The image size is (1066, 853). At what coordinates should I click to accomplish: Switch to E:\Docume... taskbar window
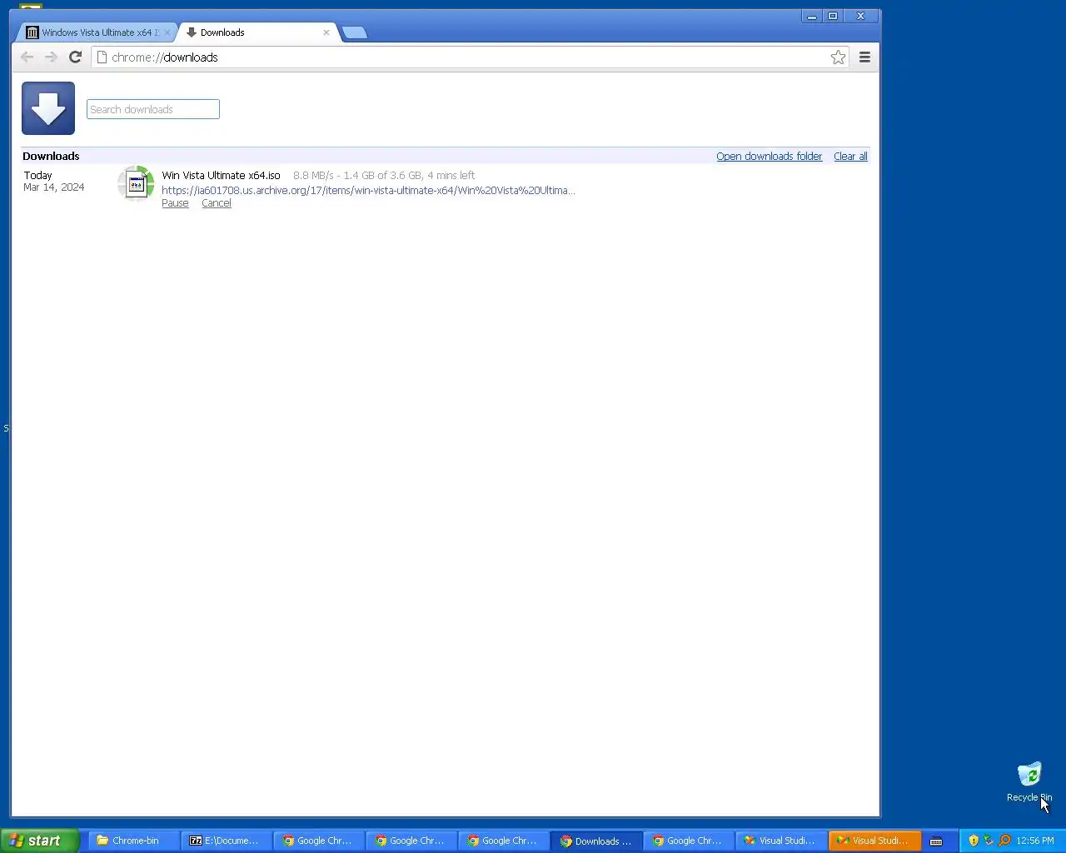tap(227, 841)
